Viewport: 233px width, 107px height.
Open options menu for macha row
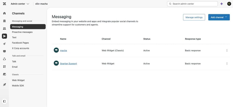pyautogui.click(x=227, y=51)
